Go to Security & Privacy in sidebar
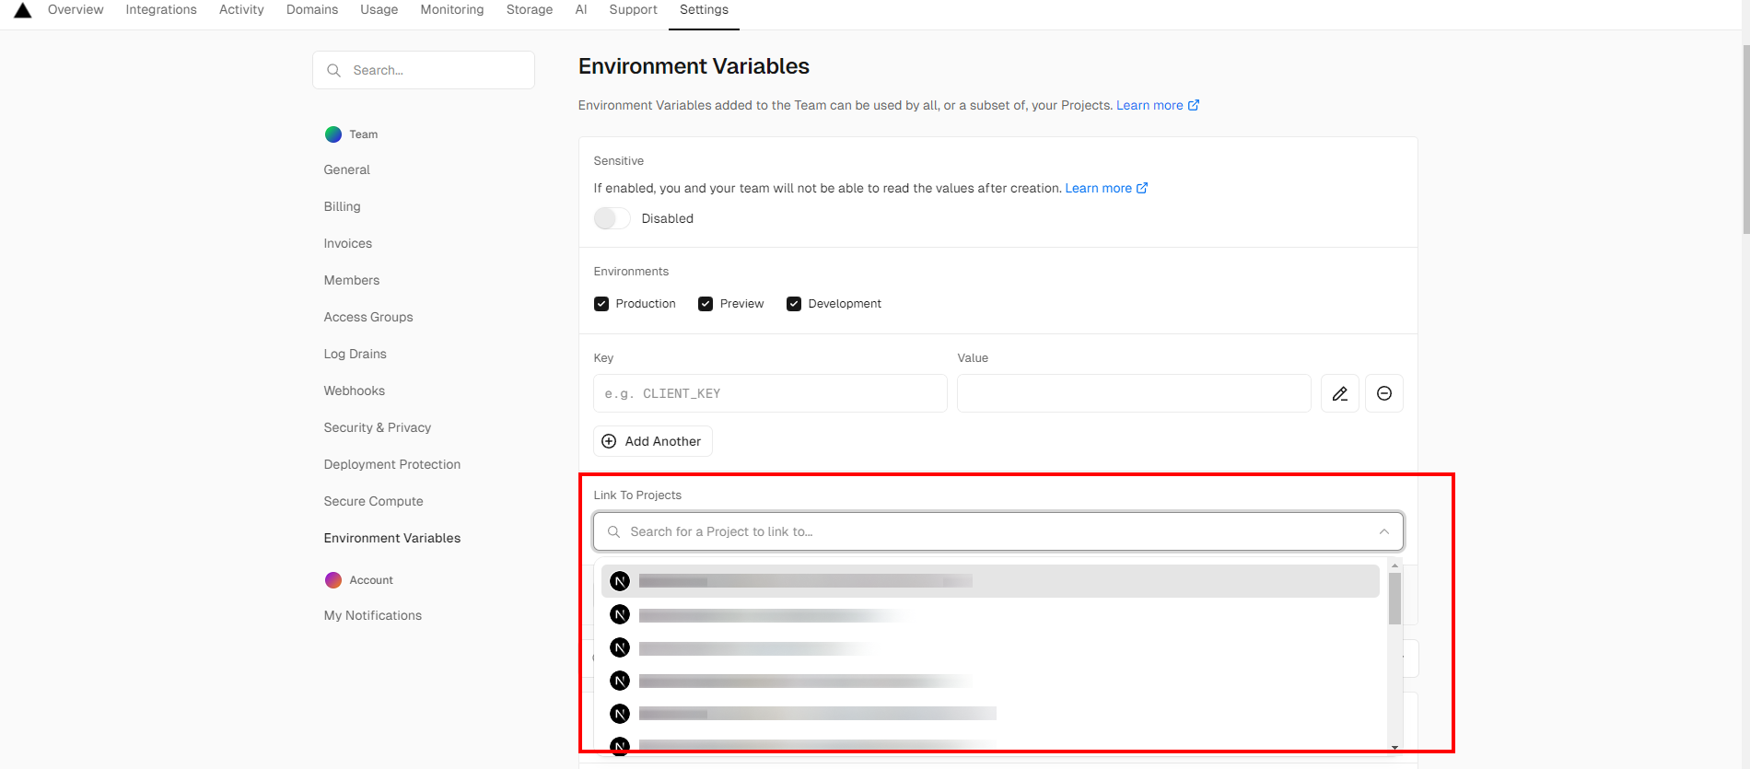The height and width of the screenshot is (769, 1750). (378, 427)
